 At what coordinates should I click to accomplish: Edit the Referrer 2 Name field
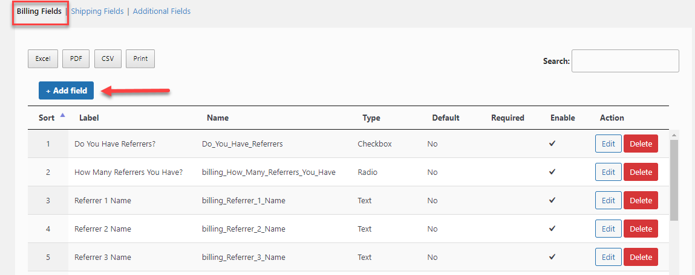tap(608, 229)
